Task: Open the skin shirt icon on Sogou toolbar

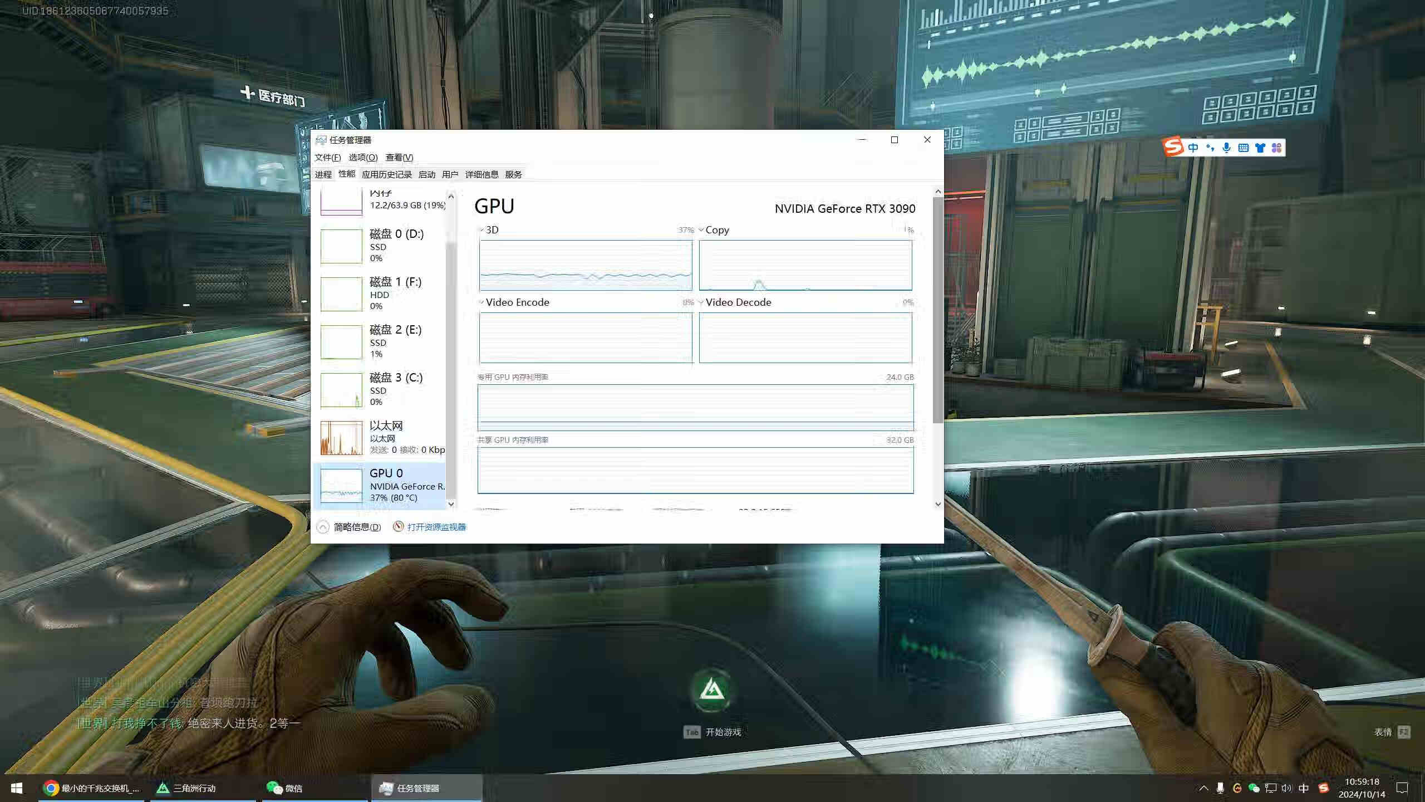Action: (1260, 148)
